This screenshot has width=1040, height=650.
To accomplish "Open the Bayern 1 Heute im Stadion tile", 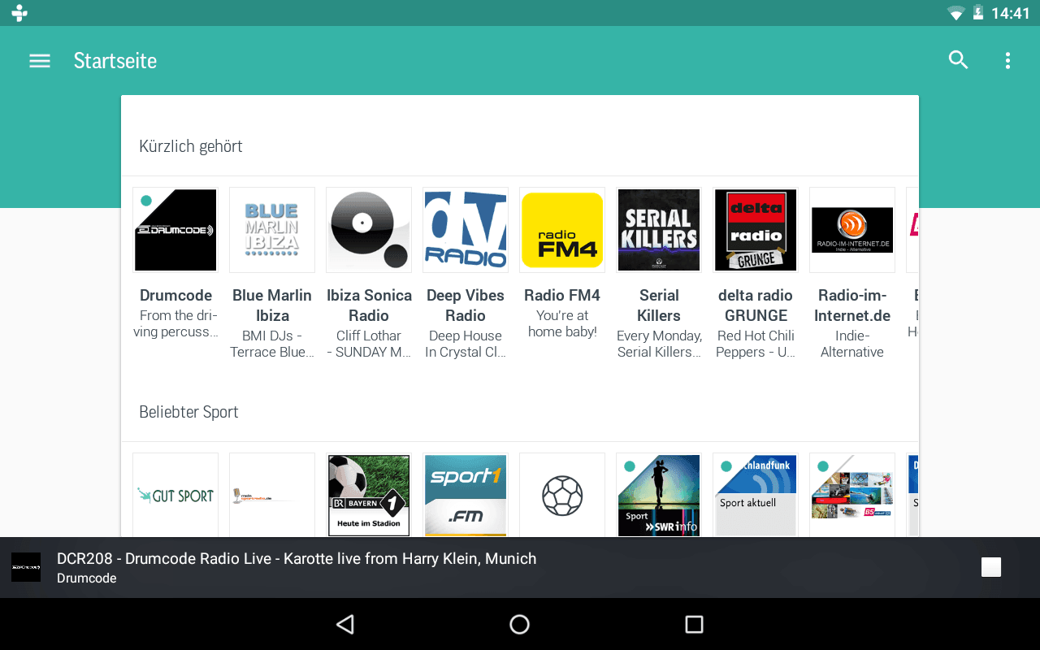I will (x=369, y=495).
